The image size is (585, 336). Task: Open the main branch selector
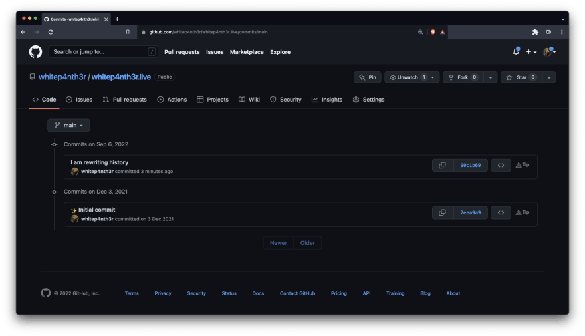(68, 126)
